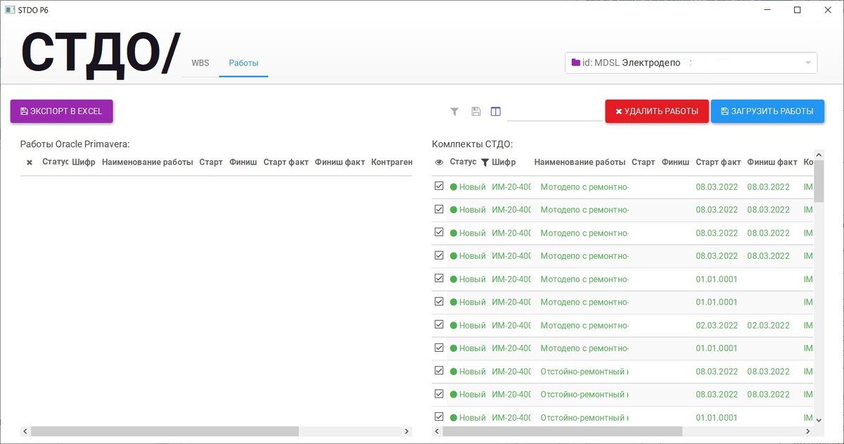Click the Старт header in the Комплекты СТДО table
Image resolution: width=844 pixels, height=444 pixels.
click(x=643, y=162)
